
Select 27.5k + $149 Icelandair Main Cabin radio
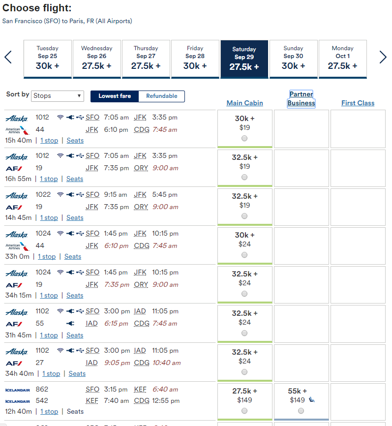[x=244, y=411]
